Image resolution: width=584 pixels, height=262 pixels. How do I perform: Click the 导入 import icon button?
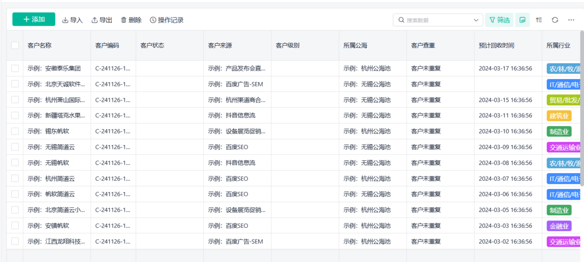coord(73,20)
